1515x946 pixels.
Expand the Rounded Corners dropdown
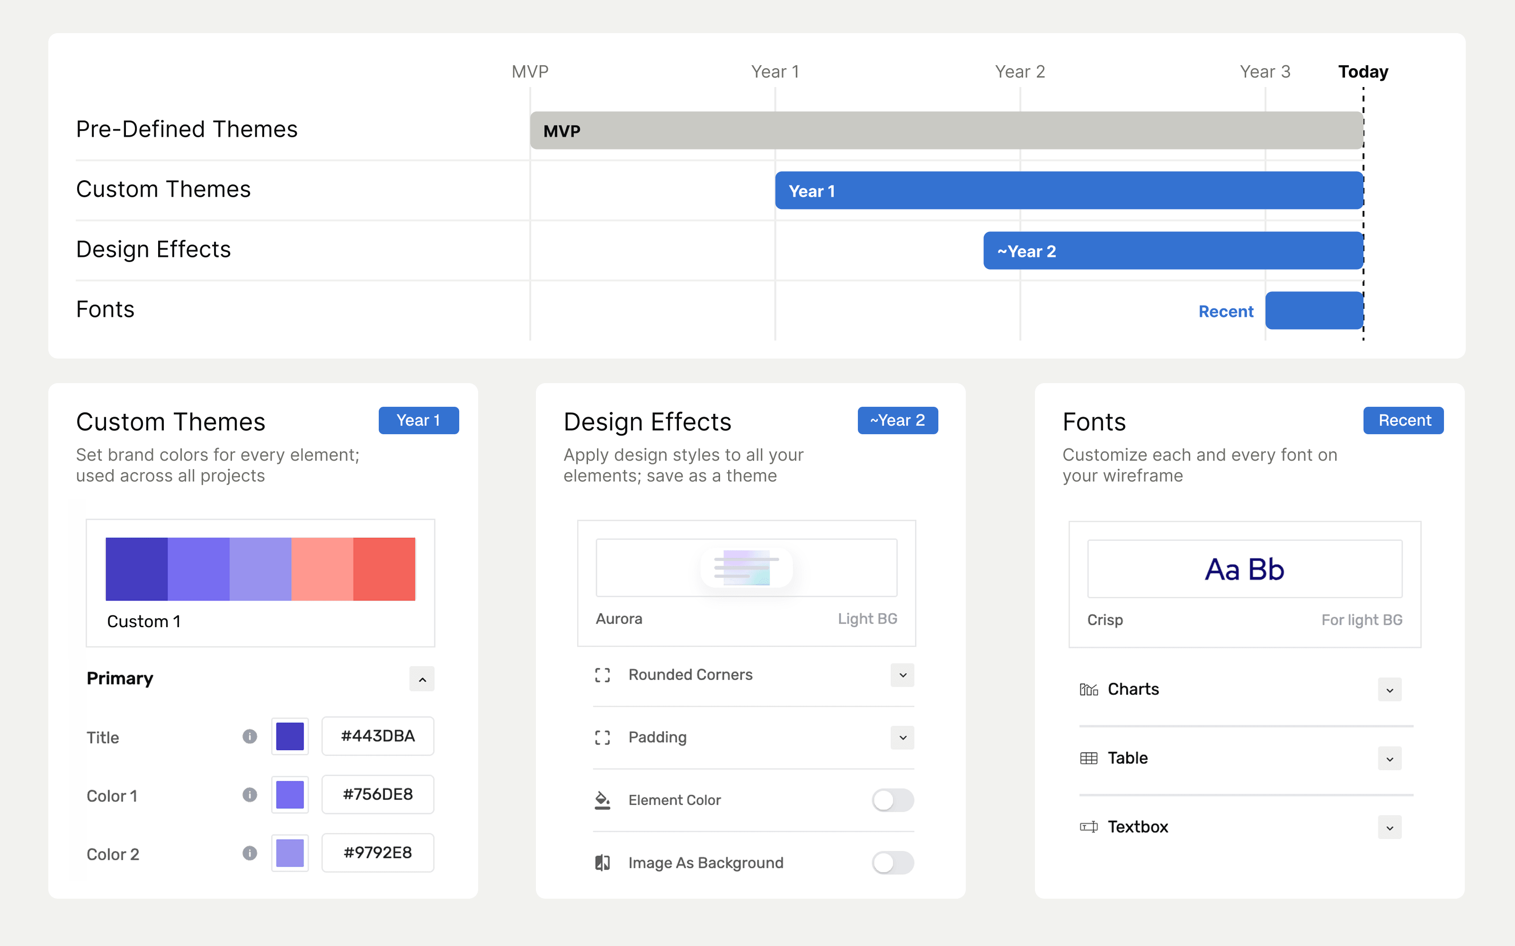click(902, 675)
